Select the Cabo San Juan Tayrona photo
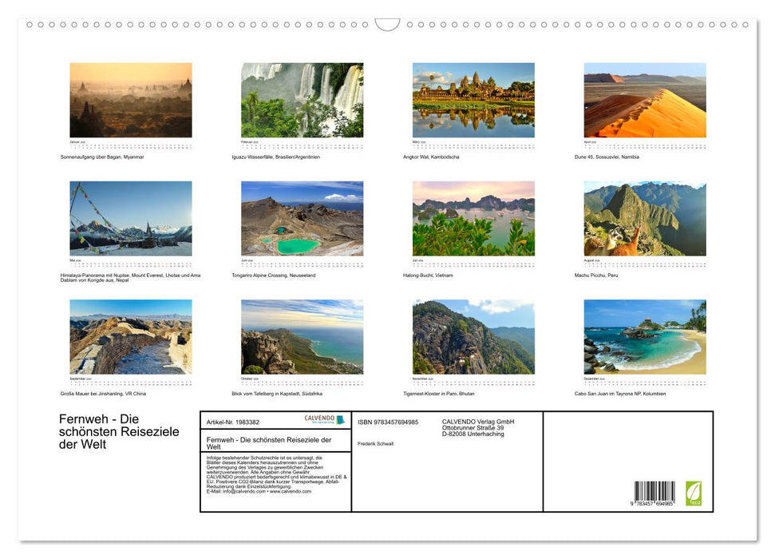This screenshot has width=775, height=559. tap(645, 335)
